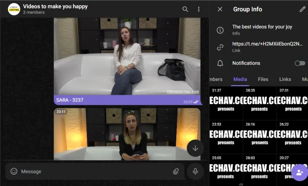Viewport: 308px width, 186px height.
Task: Toggle the Notifications switch
Action: point(300,63)
